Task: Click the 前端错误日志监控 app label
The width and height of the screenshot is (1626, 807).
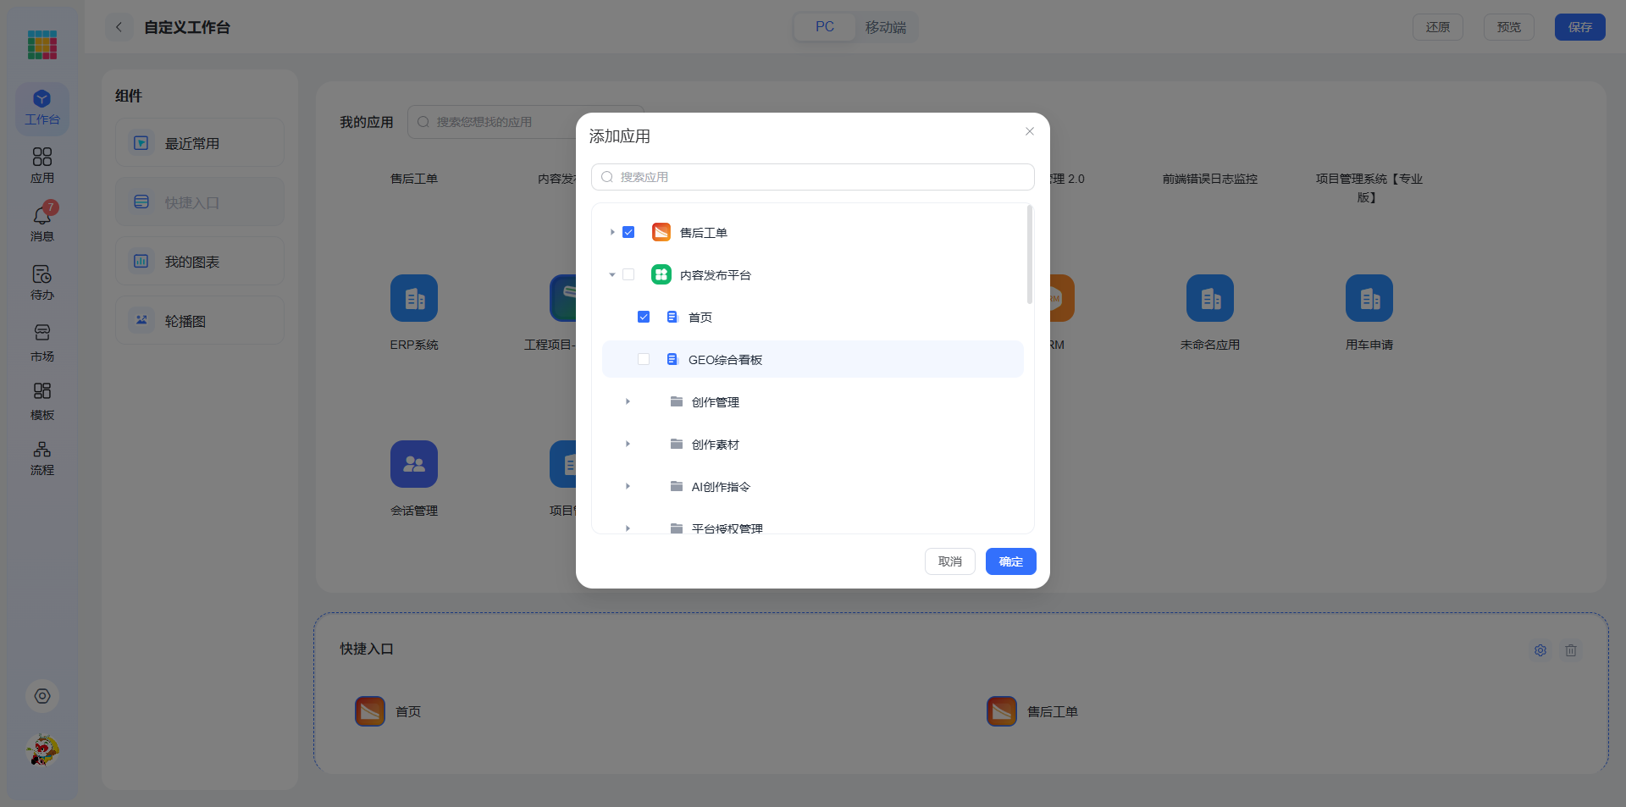Action: point(1210,179)
